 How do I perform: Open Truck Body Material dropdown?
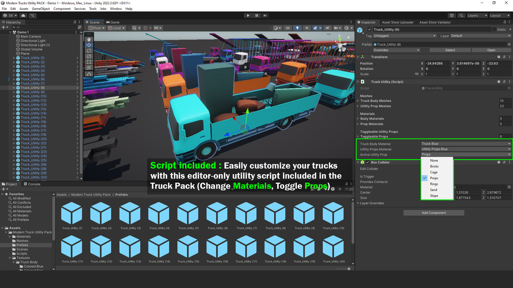(466, 144)
